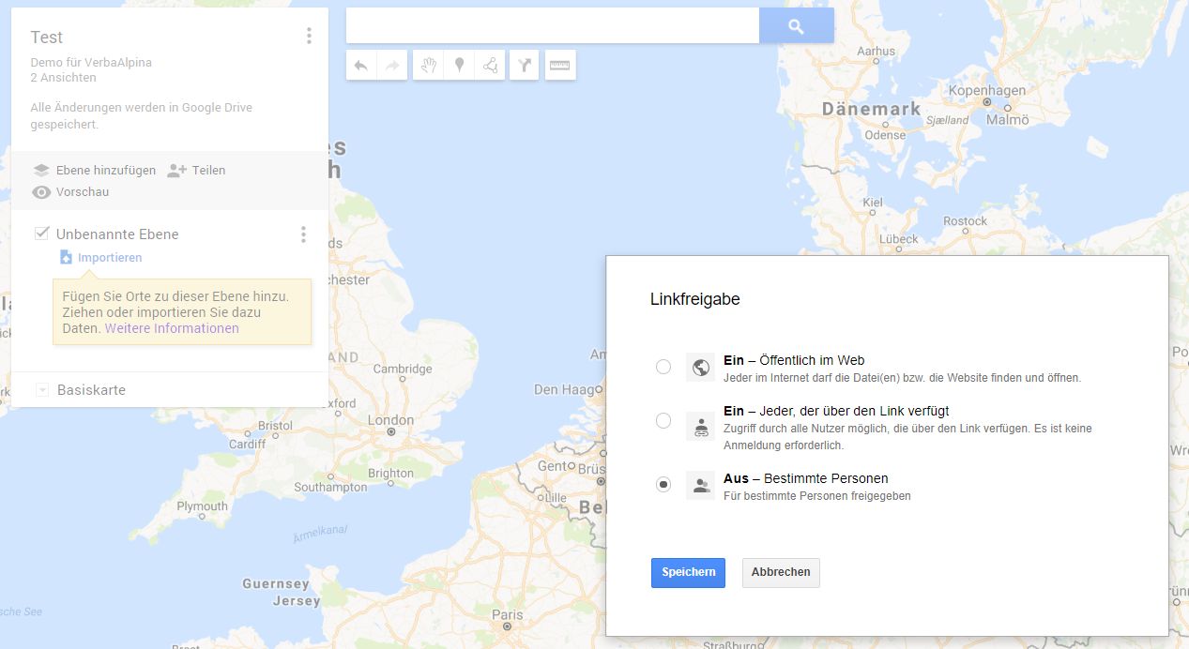Click into the map search field
This screenshot has width=1189, height=649.
(552, 26)
